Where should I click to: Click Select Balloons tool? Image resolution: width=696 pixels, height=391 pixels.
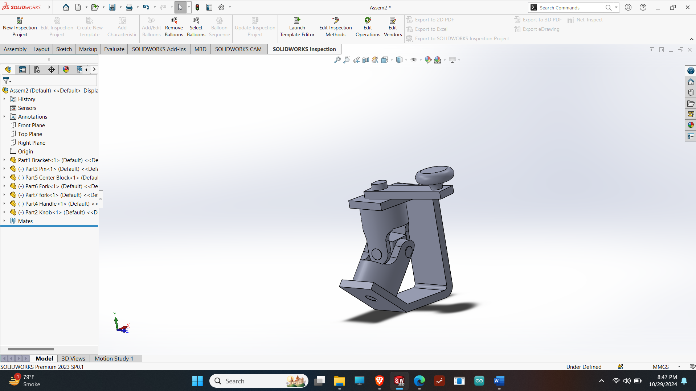(x=196, y=27)
